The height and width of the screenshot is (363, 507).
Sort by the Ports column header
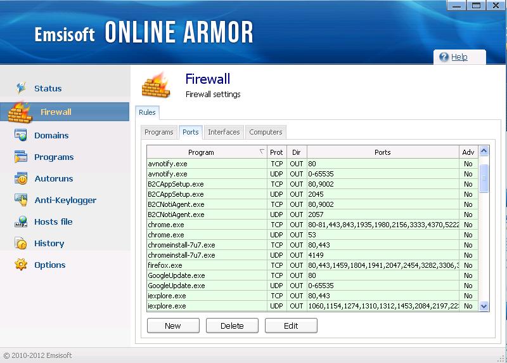pyautogui.click(x=383, y=152)
